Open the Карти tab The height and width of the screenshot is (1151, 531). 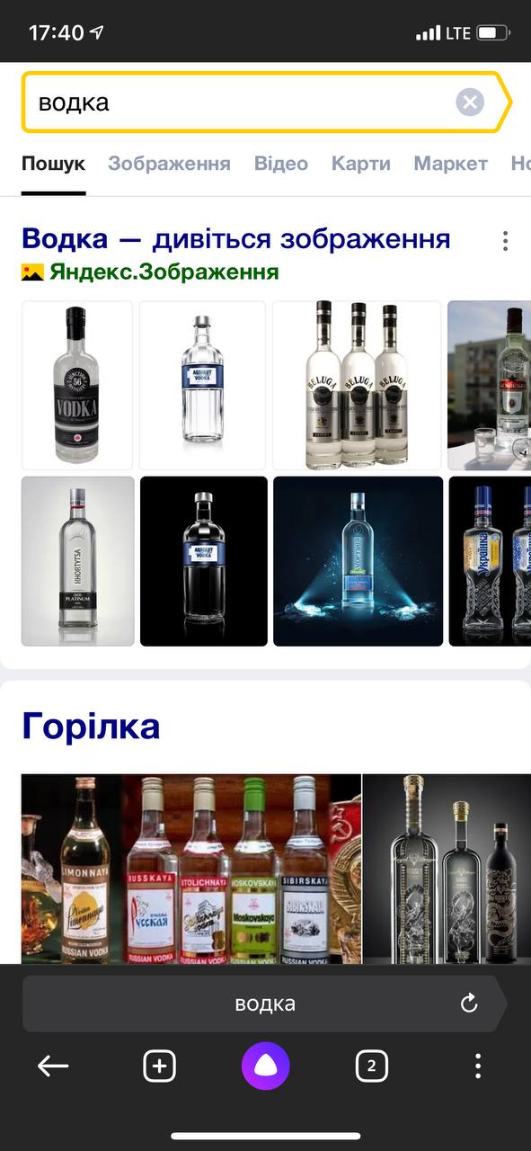tap(360, 164)
